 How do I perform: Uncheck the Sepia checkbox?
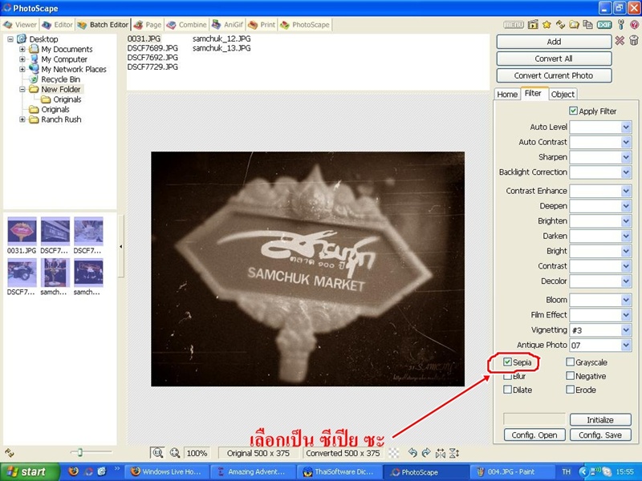pos(507,362)
